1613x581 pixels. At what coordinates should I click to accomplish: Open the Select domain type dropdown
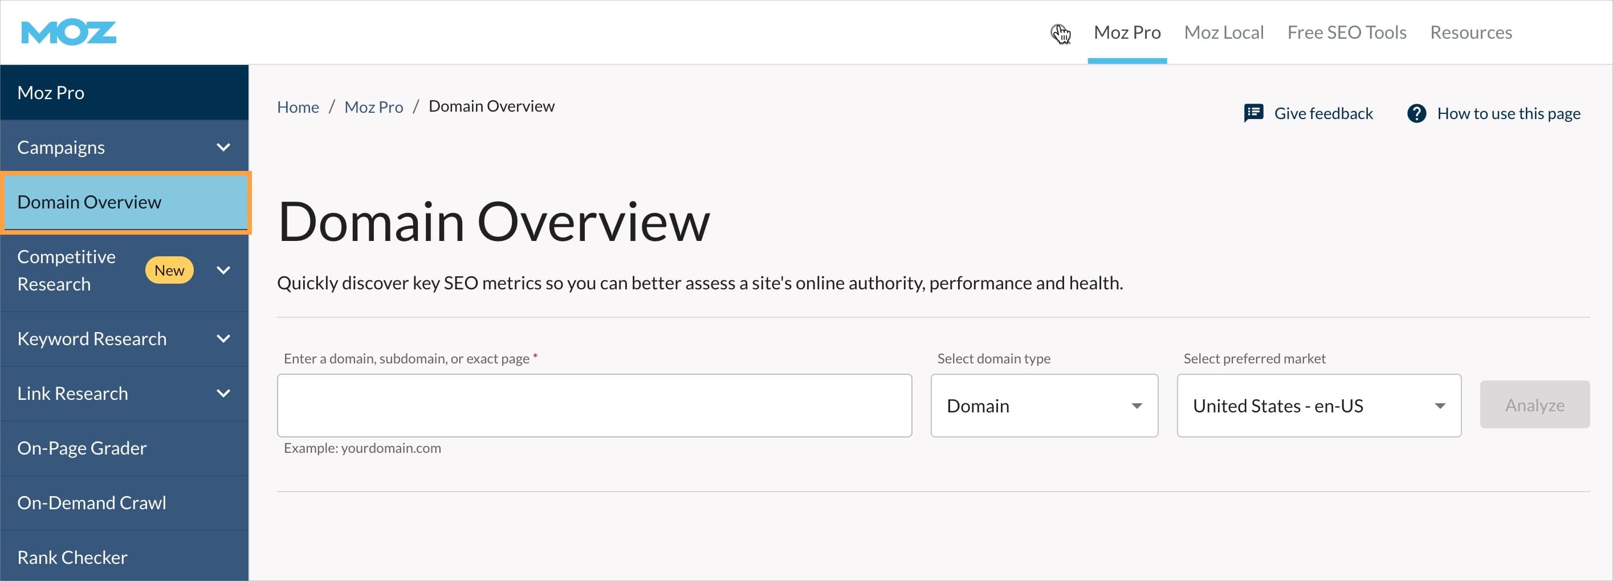pyautogui.click(x=1043, y=406)
